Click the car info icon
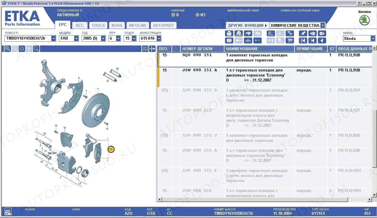 click(248, 41)
